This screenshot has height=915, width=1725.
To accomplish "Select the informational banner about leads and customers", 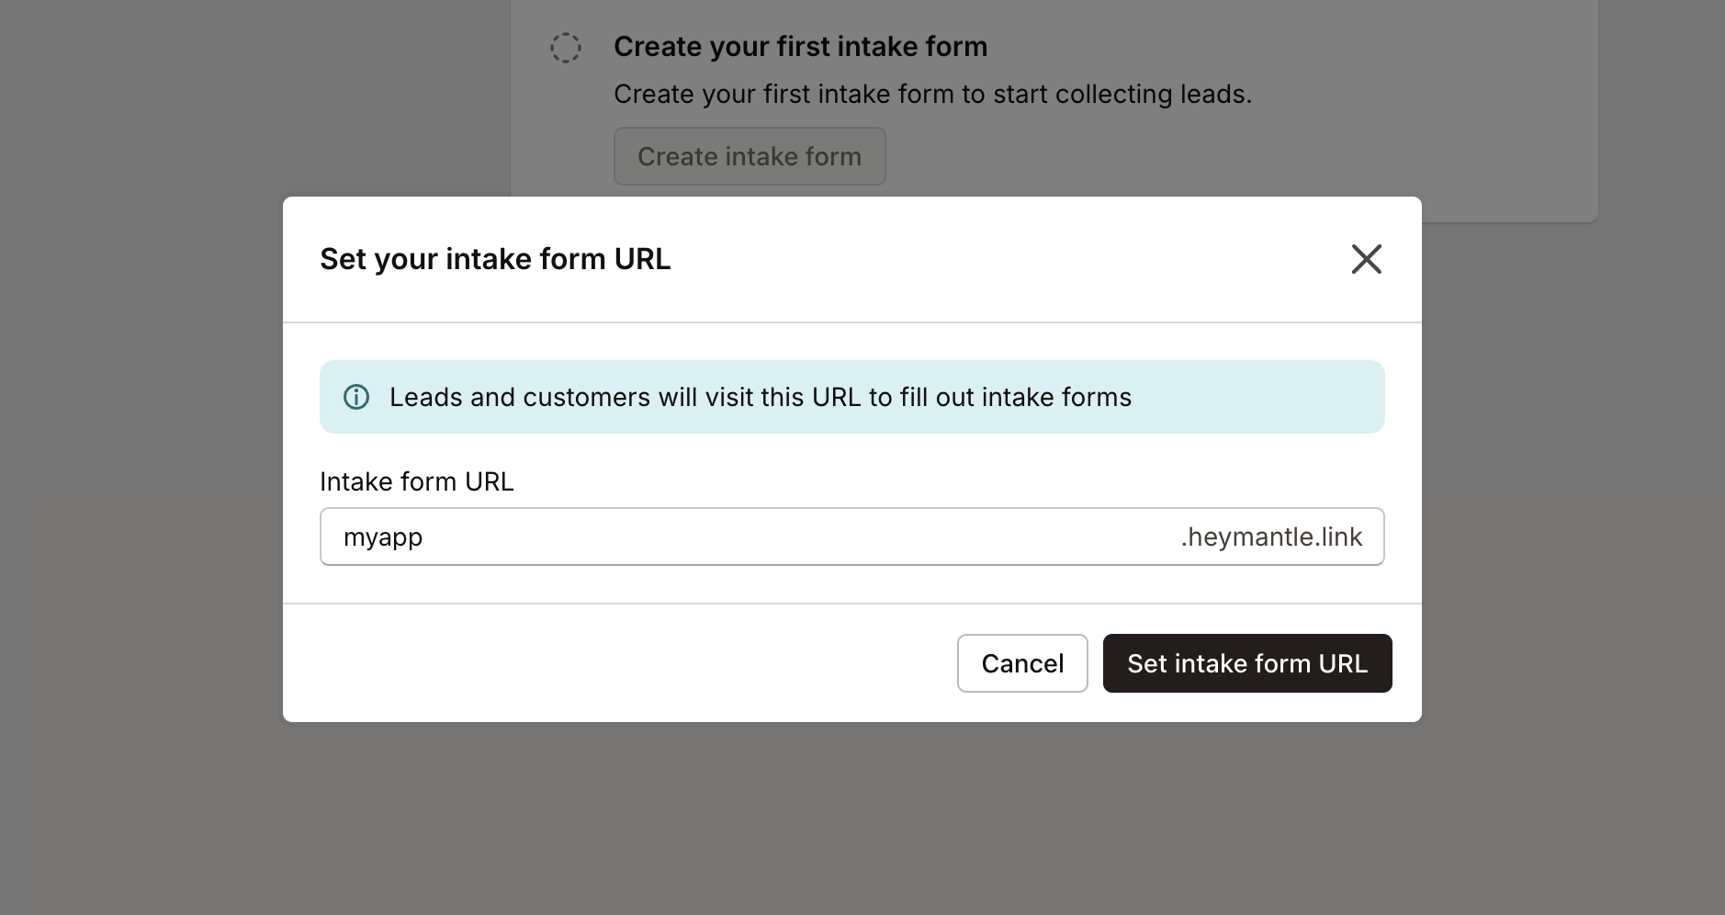I will pyautogui.click(x=851, y=396).
